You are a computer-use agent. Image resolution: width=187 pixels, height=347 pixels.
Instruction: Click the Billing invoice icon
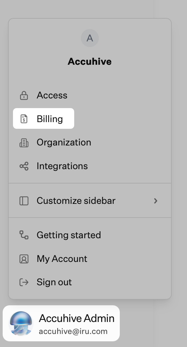[24, 119]
